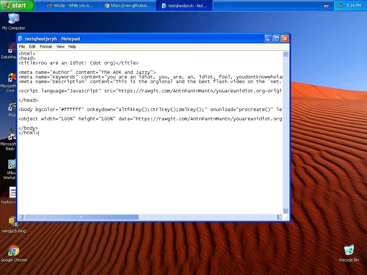Open the View menu
Viewport: 367px width, 275px height.
60,47
